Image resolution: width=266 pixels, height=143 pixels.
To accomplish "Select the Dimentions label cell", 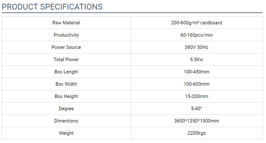I will pyautogui.click(x=66, y=121).
